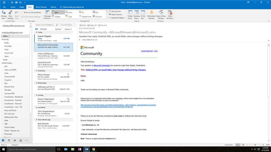Collapse the message header arrow
The image size is (271, 152).
[x=269, y=40]
